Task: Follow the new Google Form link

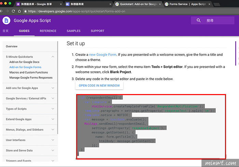Action: [102, 55]
